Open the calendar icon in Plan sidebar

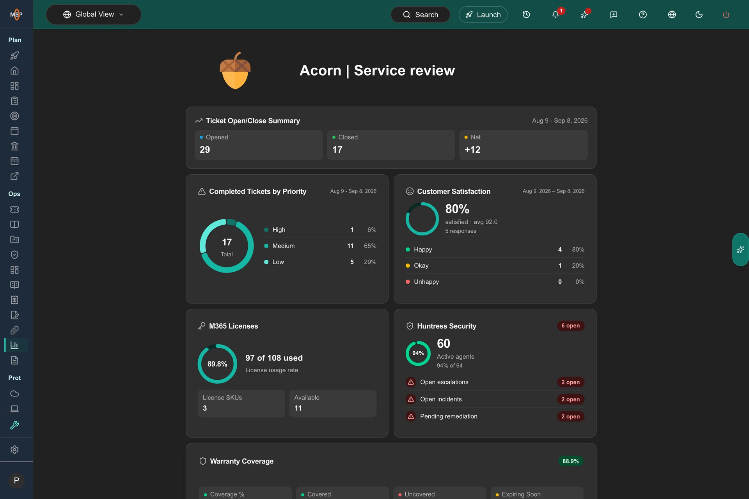14,131
